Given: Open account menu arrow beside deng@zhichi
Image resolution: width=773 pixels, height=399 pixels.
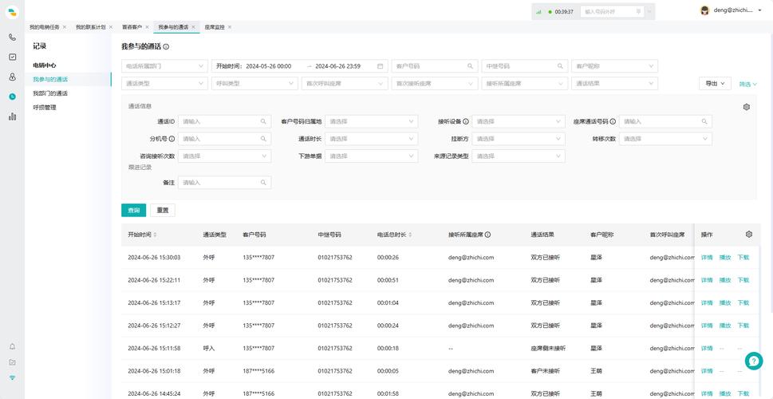Looking at the screenshot, I should [759, 10].
